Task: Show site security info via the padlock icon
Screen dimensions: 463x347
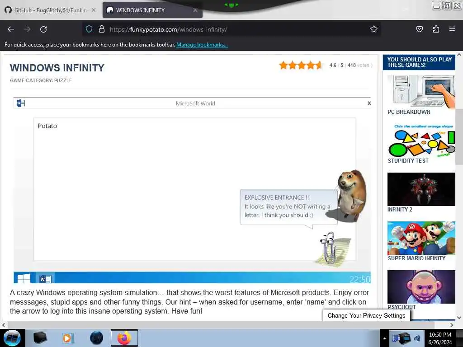Action: 102,29
